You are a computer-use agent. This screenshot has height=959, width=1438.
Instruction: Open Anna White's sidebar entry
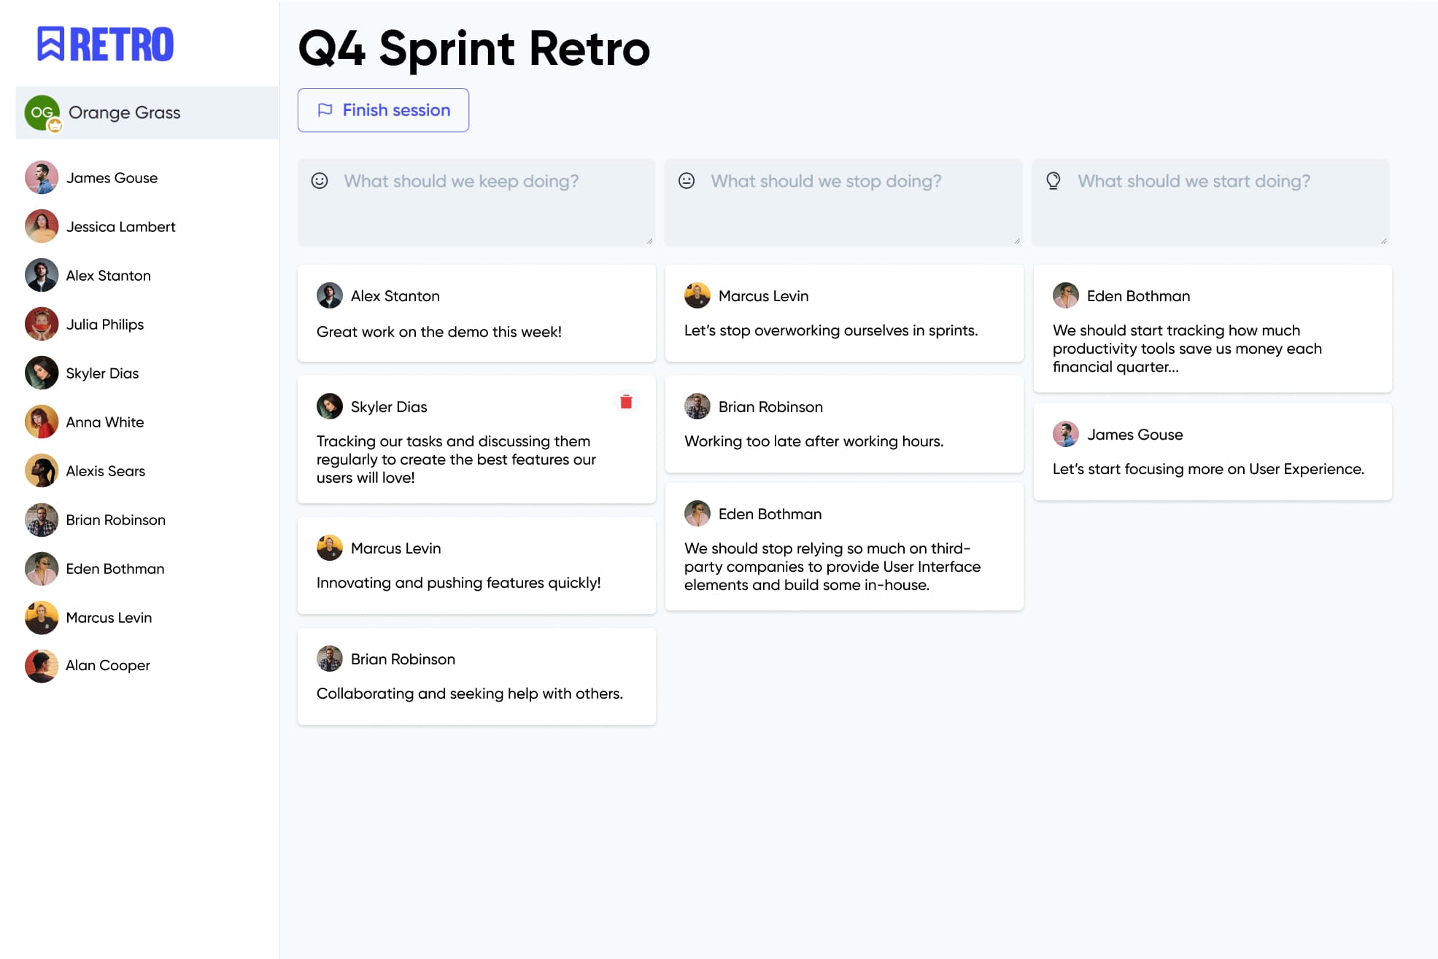pyautogui.click(x=104, y=422)
